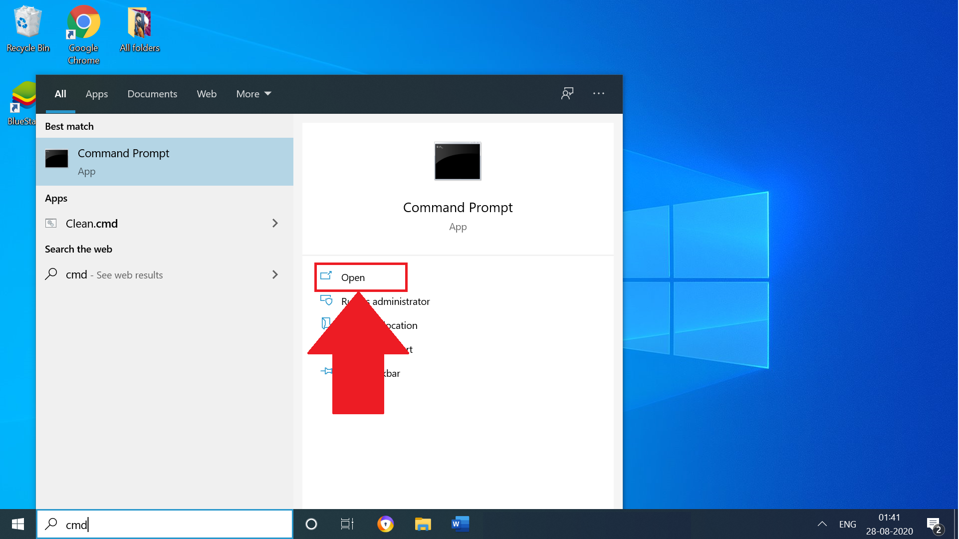The image size is (959, 539).
Task: Launch Google Chrome from the desktop
Action: click(x=83, y=35)
